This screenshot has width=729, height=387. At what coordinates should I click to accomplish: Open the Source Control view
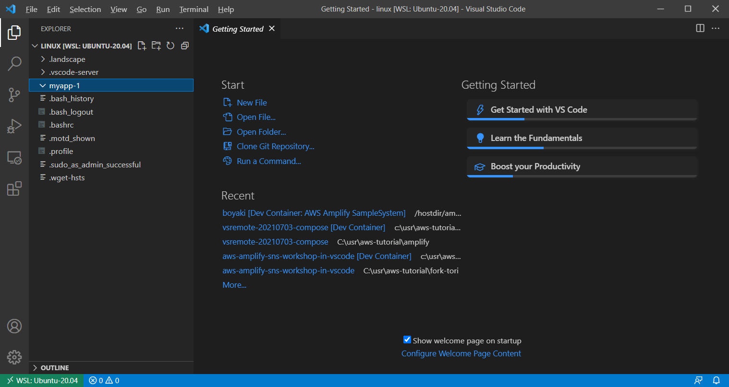pyautogui.click(x=14, y=94)
